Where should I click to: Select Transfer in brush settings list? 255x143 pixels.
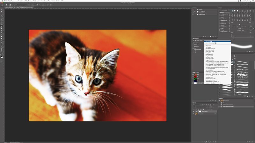point(222,22)
